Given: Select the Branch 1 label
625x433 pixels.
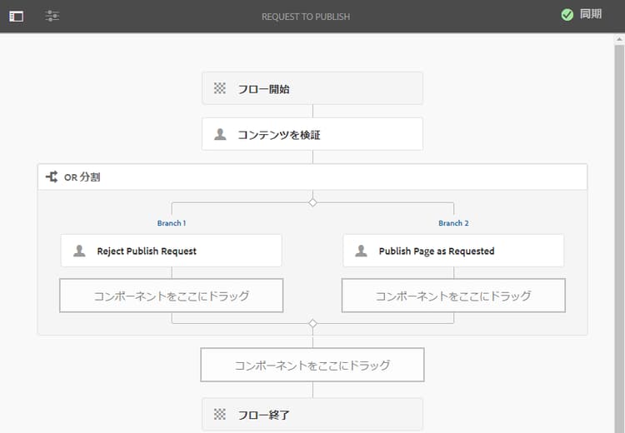Looking at the screenshot, I should (x=172, y=223).
